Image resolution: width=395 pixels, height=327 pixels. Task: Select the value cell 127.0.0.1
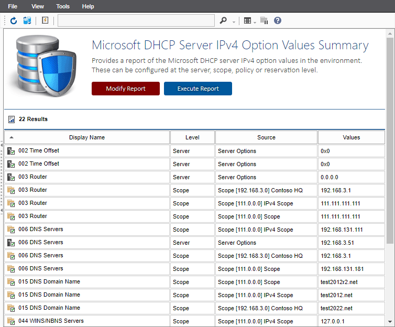coord(352,321)
